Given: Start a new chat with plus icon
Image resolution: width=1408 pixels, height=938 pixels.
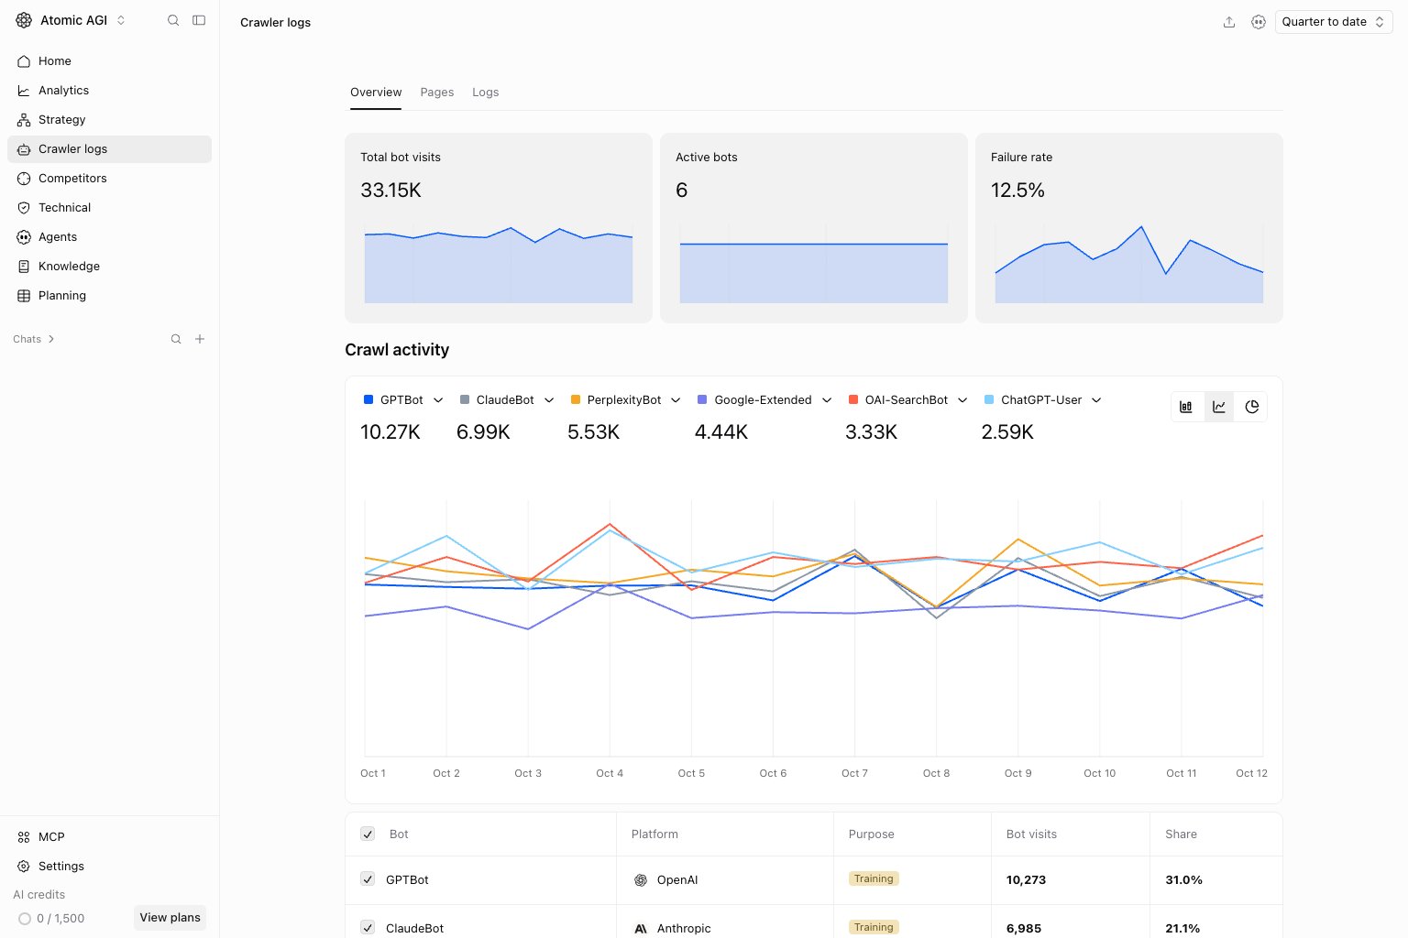Looking at the screenshot, I should 200,339.
